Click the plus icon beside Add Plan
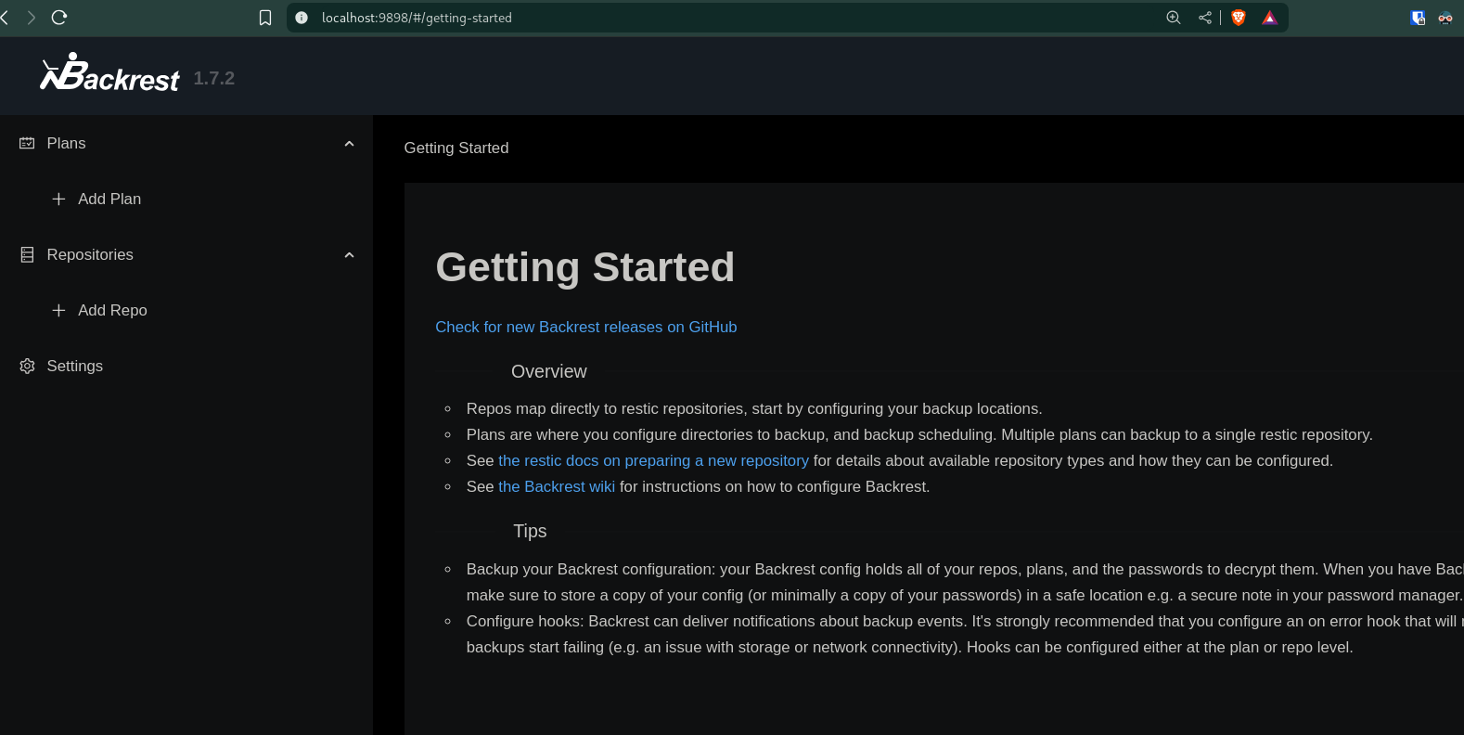1464x735 pixels. coord(58,199)
